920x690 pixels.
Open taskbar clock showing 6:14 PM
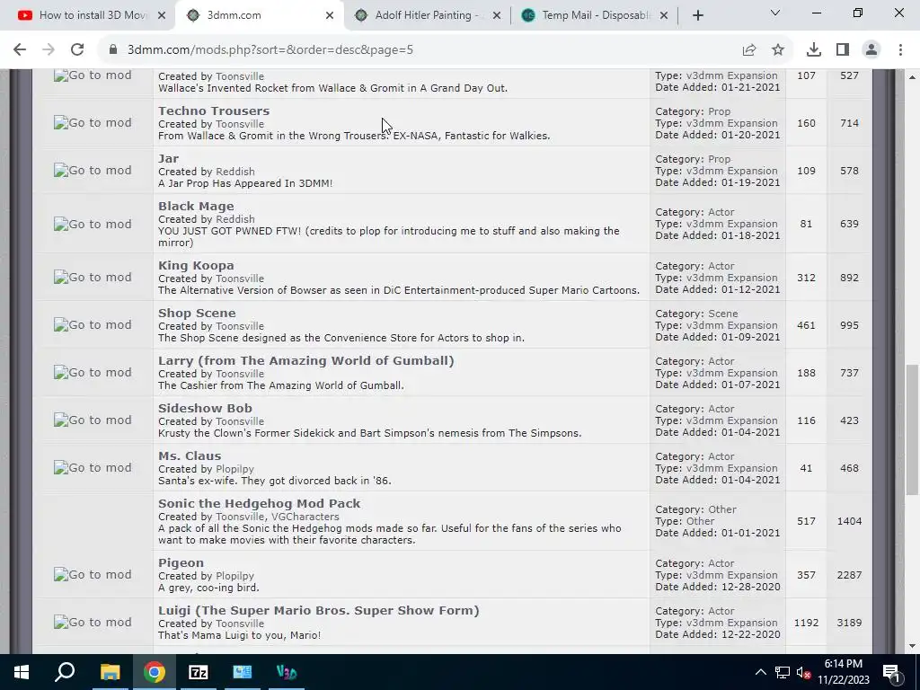pos(843,672)
